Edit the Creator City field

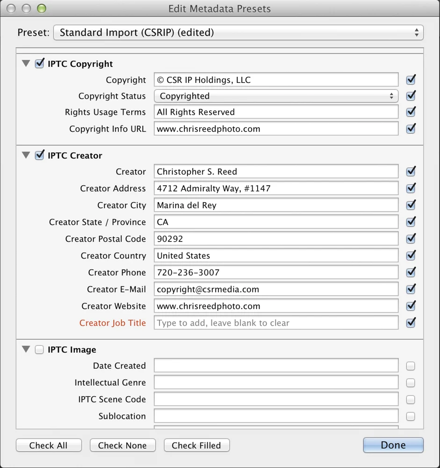276,205
